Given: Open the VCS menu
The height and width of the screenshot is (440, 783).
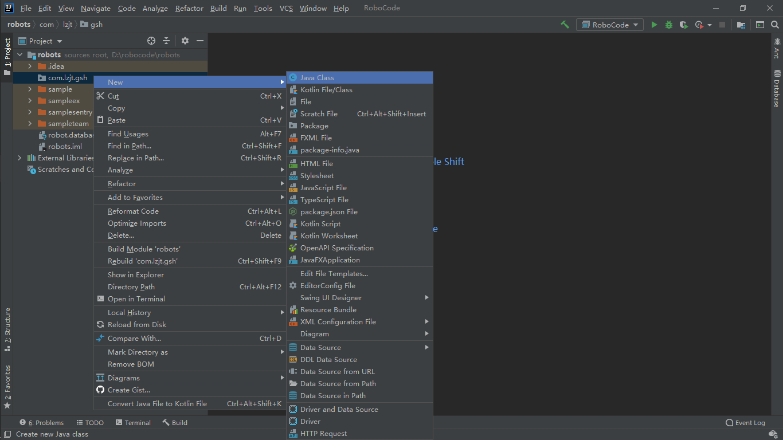Looking at the screenshot, I should (x=286, y=8).
